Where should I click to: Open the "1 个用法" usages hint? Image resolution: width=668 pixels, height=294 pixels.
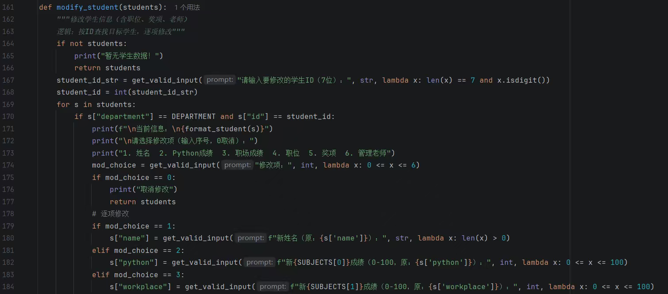coord(187,8)
